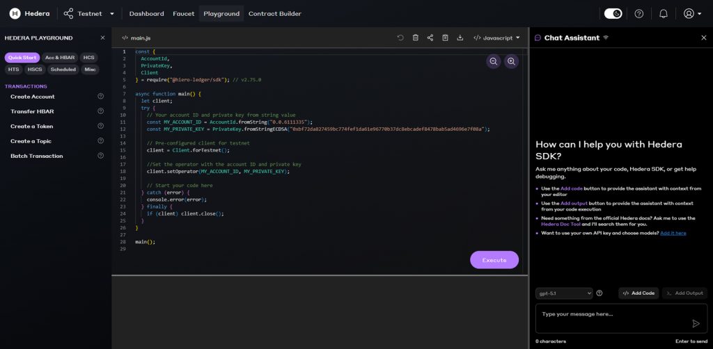Screen dimensions: 713x349
Task: Load the Create a Token example
Action: (32, 126)
